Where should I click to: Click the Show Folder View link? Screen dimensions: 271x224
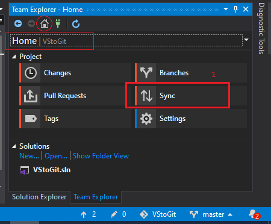[101, 156]
